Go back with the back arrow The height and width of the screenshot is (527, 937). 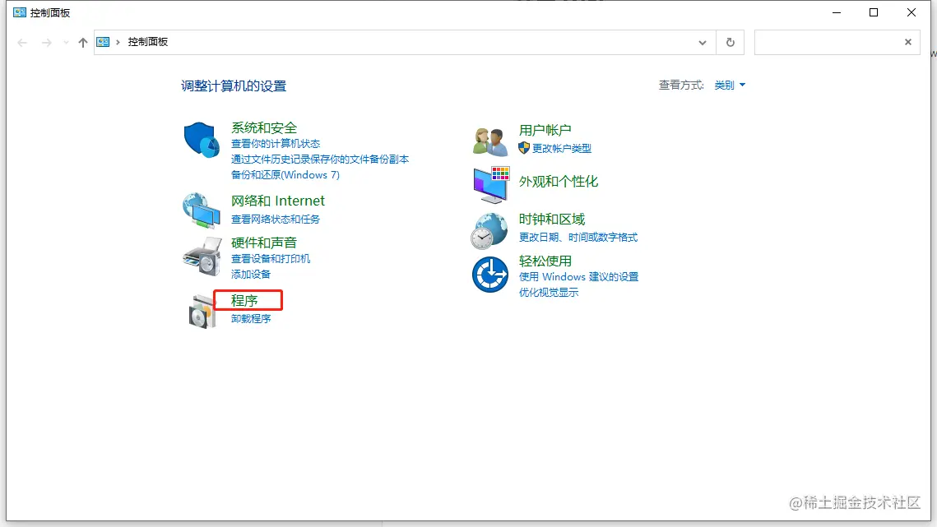pyautogui.click(x=22, y=43)
